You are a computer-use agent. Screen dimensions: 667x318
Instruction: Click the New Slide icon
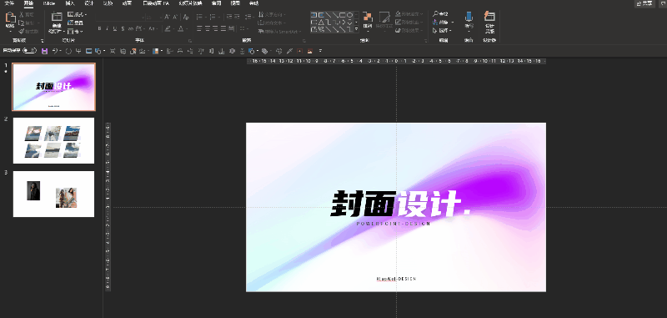(x=57, y=17)
